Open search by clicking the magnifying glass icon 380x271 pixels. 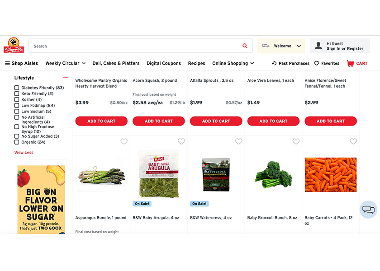click(x=245, y=46)
